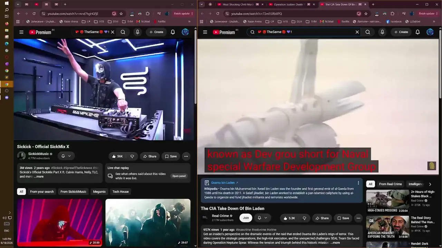Reload the page in left browser window

34,13
